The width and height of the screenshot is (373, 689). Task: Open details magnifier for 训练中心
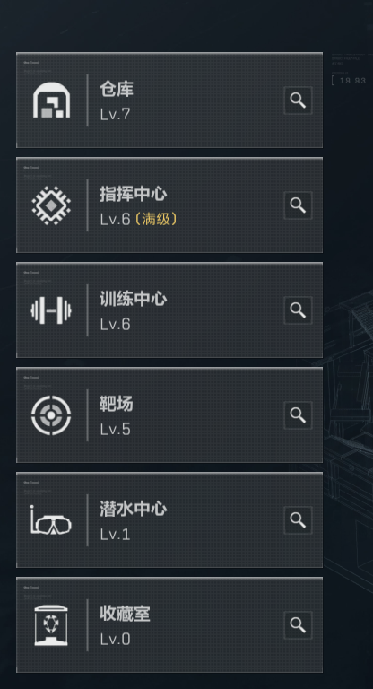point(298,310)
